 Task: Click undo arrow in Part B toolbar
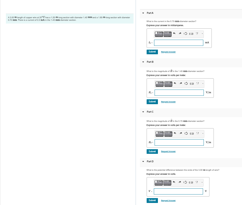coord(175,83)
